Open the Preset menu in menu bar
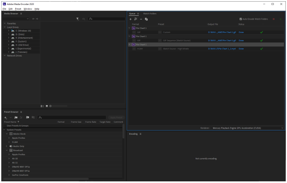 [18, 9]
